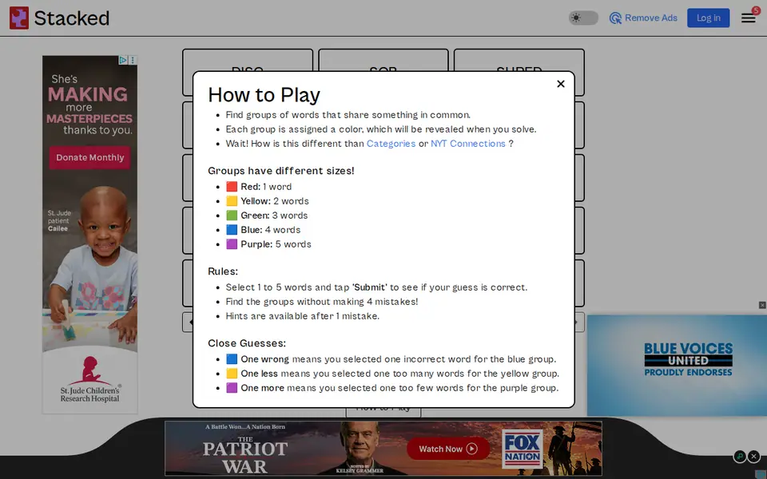Click Watch Now in The Patriot War ad

point(448,449)
